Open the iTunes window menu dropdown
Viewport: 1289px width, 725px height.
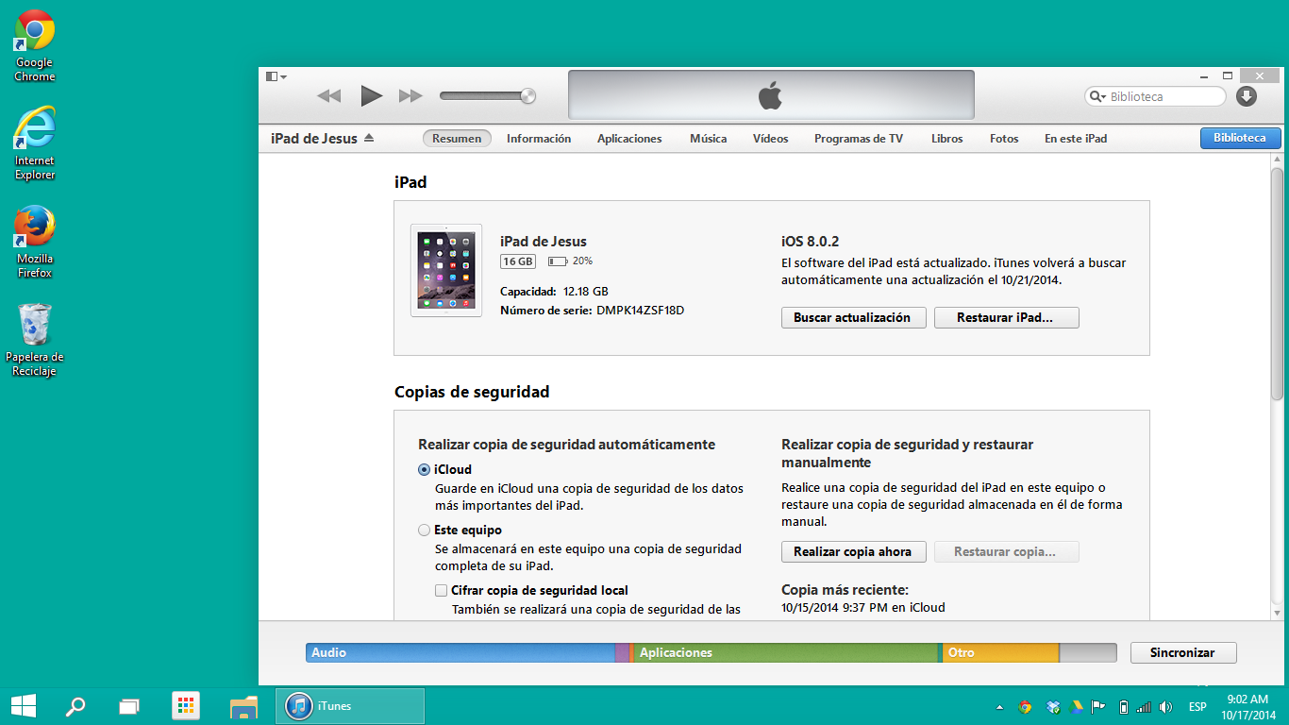pos(276,76)
